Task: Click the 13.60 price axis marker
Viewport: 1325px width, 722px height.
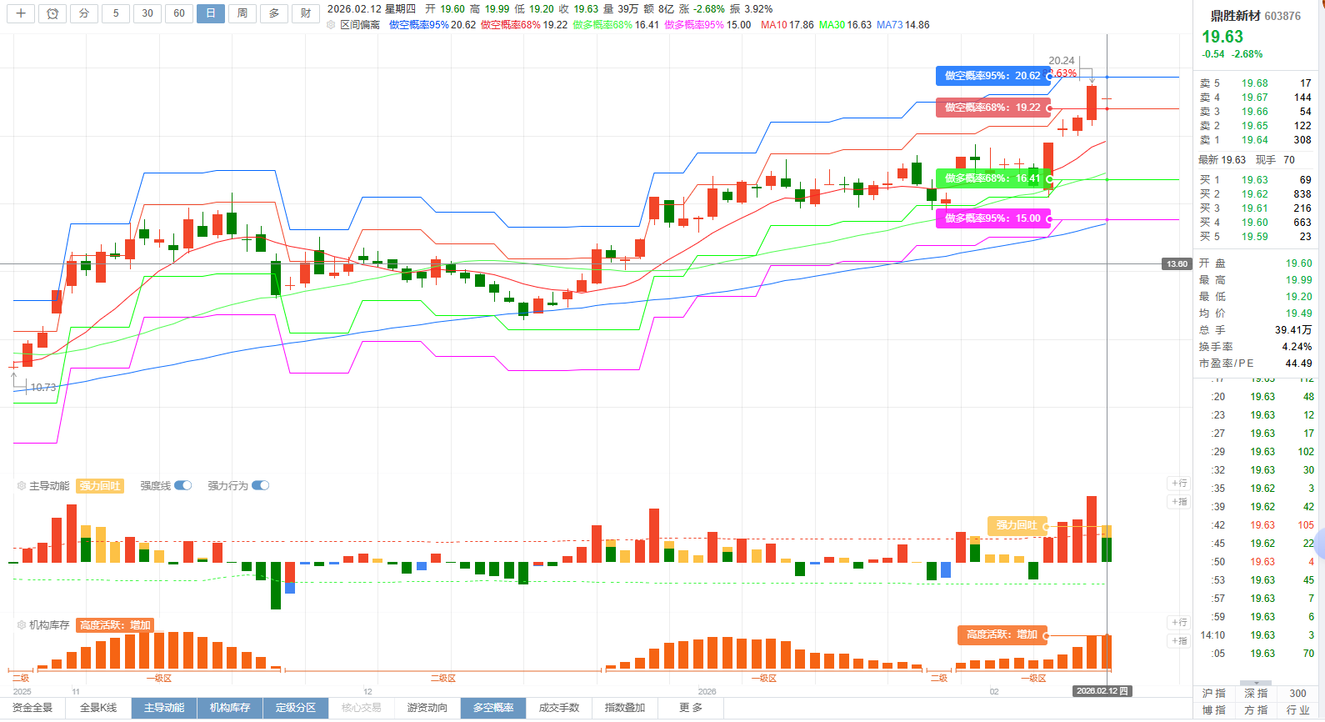Action: point(1177,264)
